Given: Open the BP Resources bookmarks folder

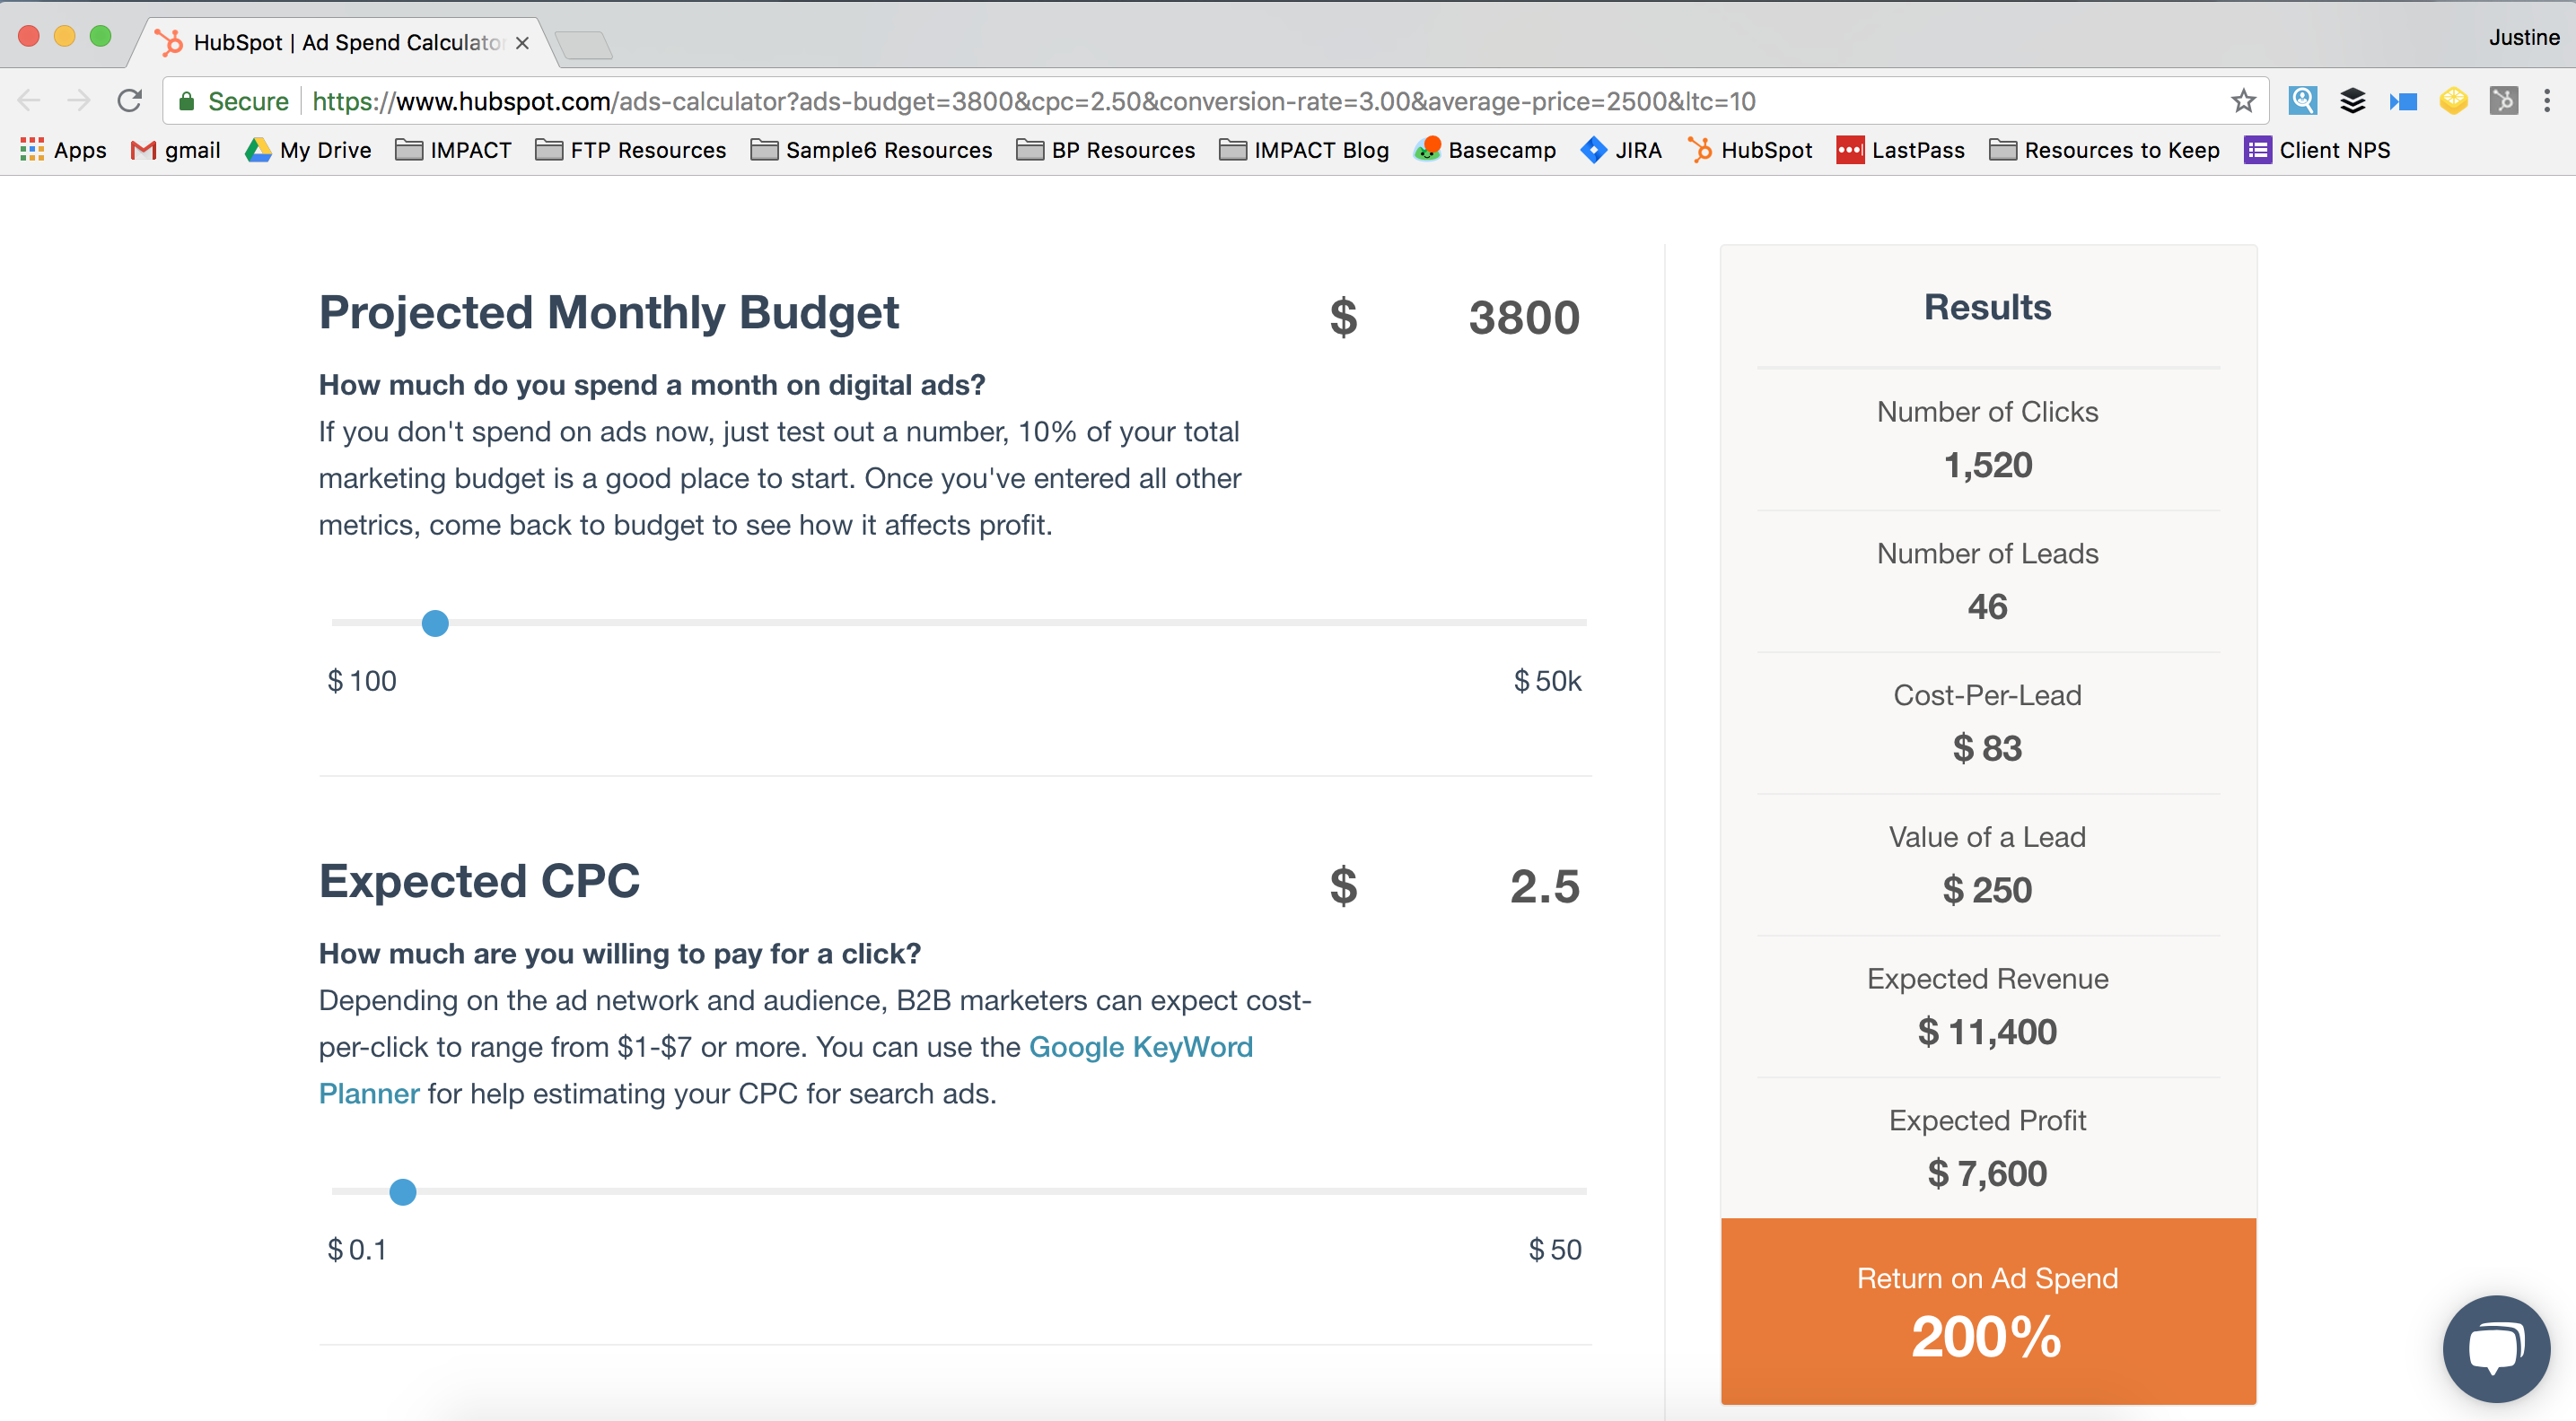Looking at the screenshot, I should pyautogui.click(x=1106, y=150).
